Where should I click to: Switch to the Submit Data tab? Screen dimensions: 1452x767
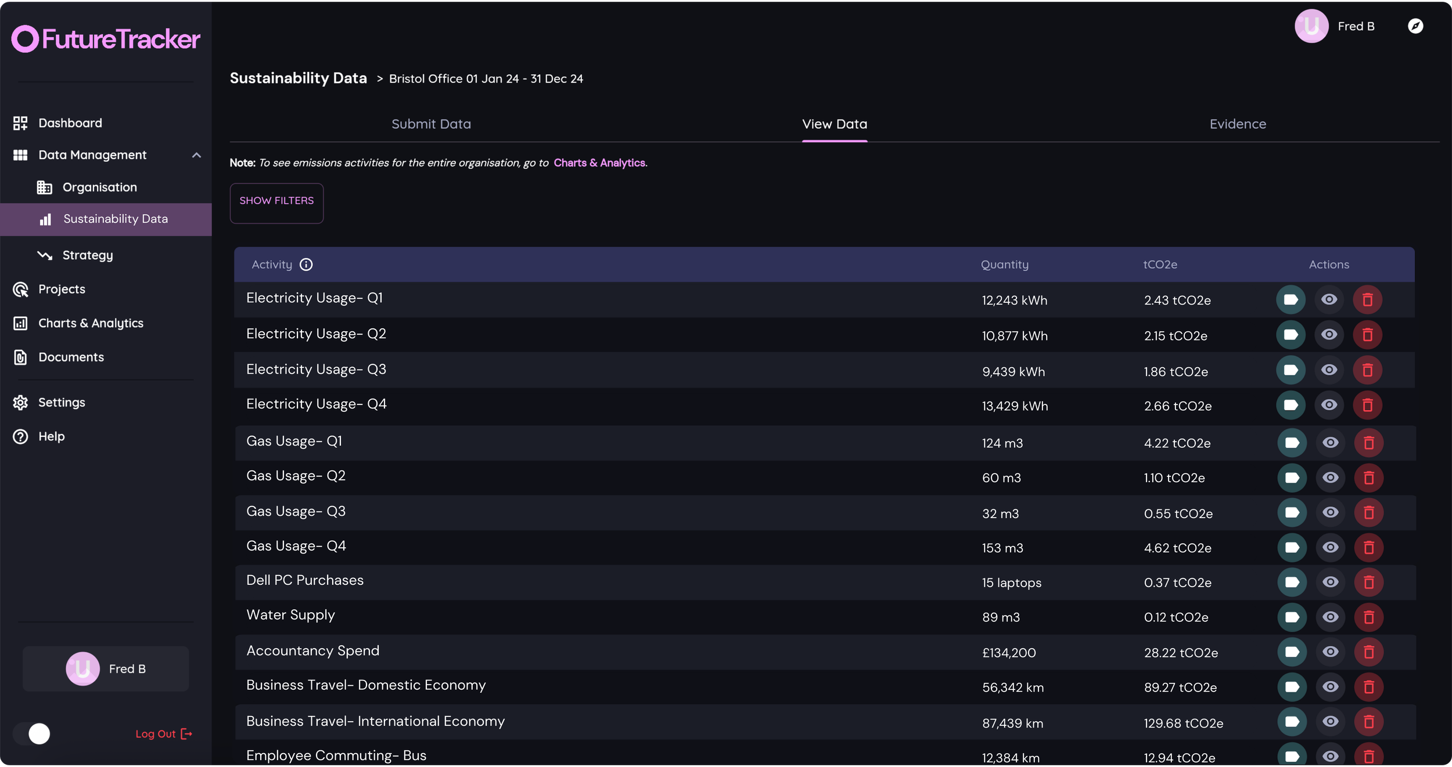click(x=431, y=124)
